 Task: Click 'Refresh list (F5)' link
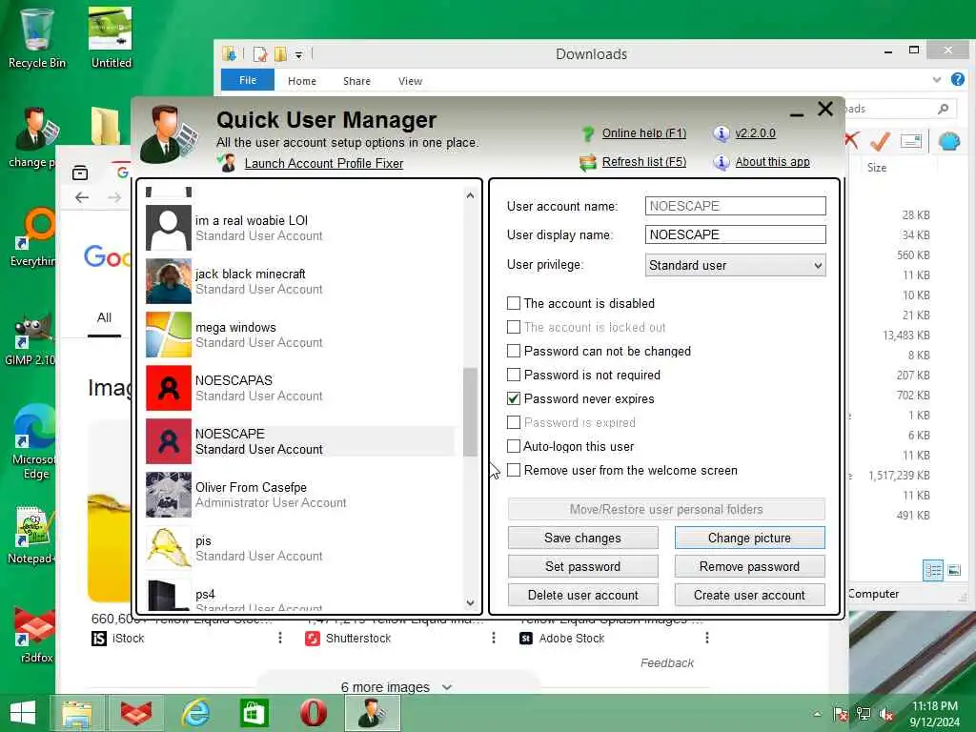click(644, 162)
